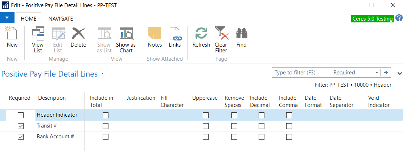Click the Ceres 5.0 Testing button
The image size is (403, 151).
click(x=373, y=19)
